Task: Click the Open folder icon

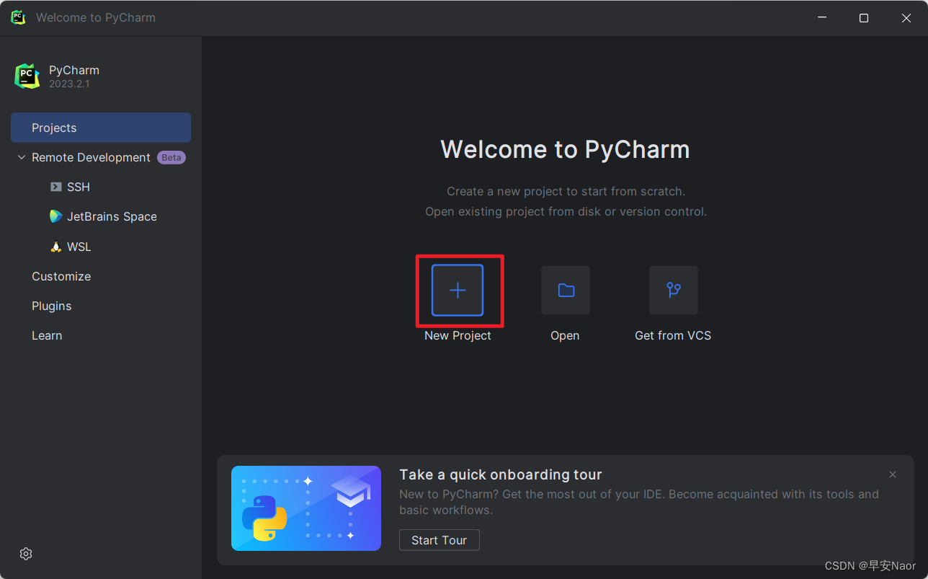Action: pyautogui.click(x=566, y=290)
